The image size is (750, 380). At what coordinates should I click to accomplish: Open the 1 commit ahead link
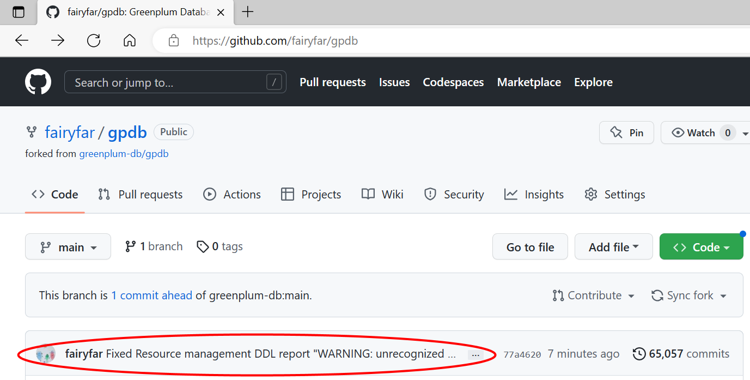[152, 295]
